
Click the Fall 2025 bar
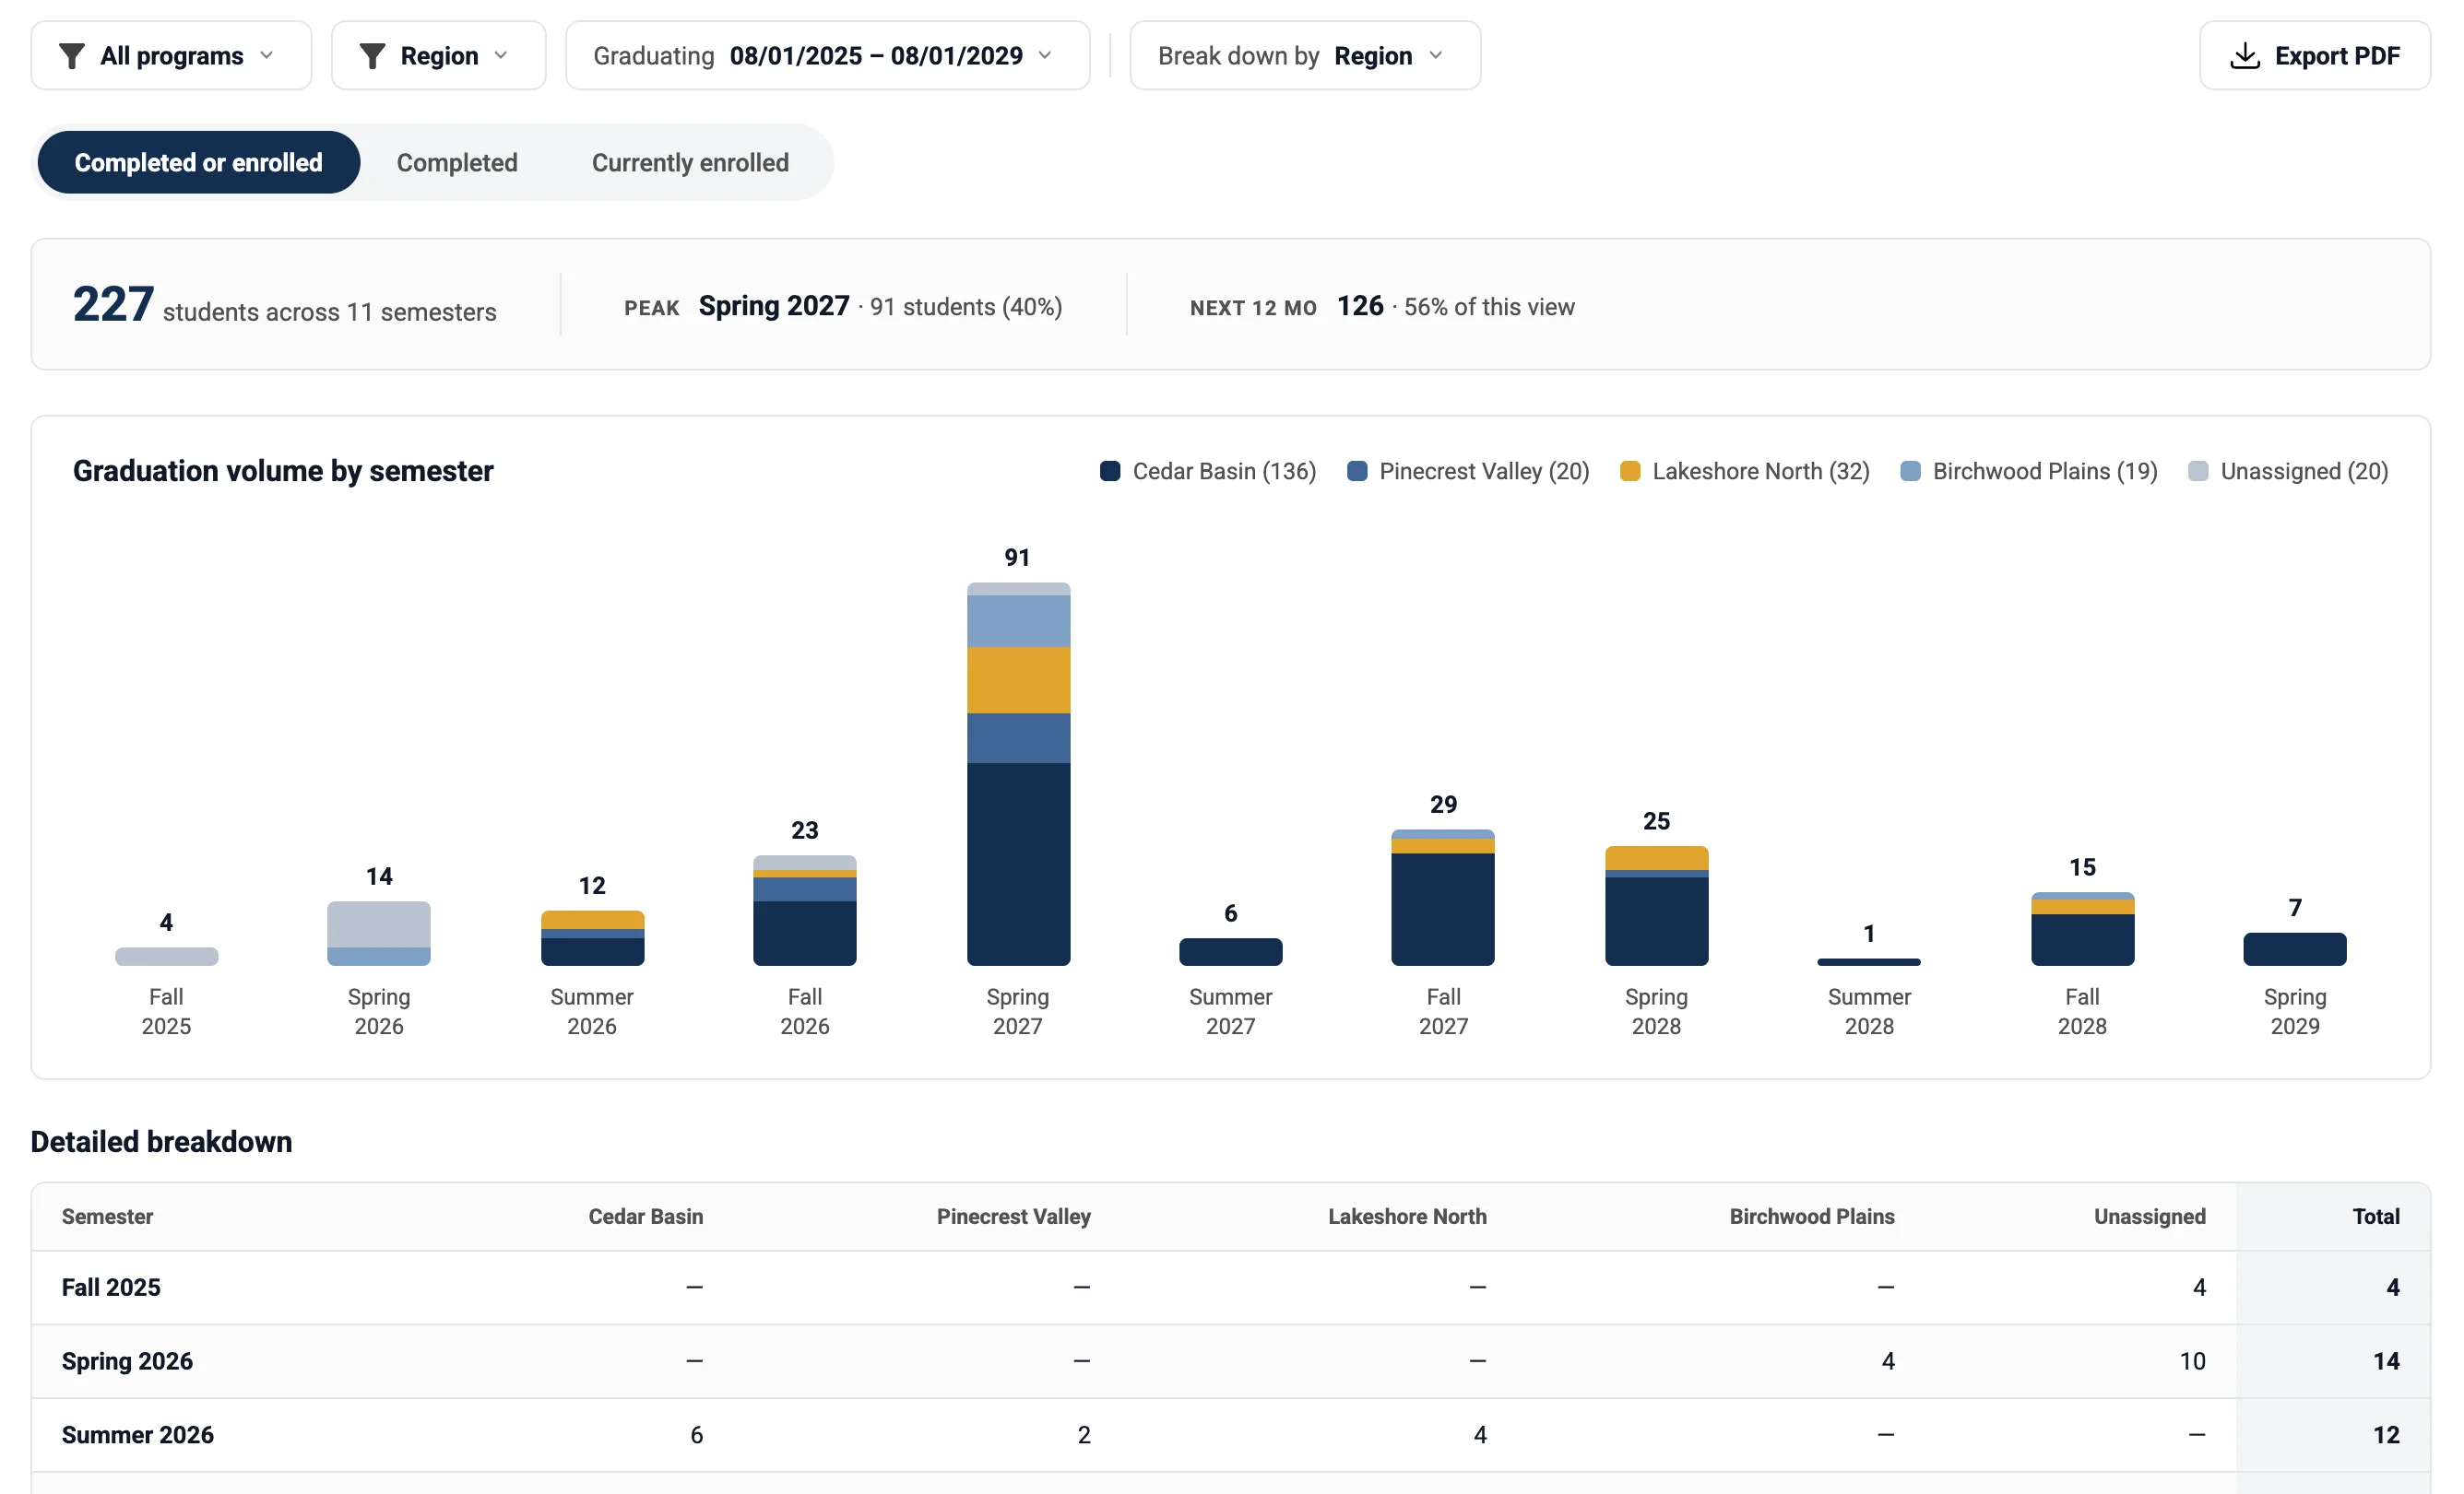click(x=166, y=957)
